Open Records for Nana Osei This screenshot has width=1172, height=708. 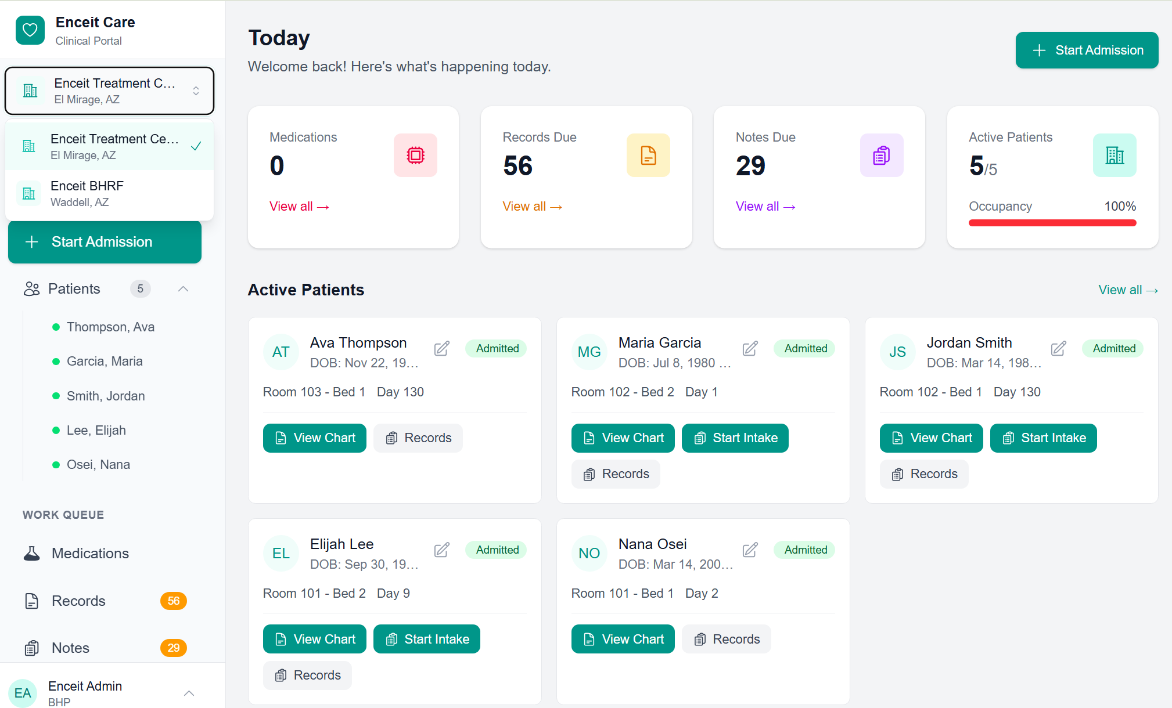pos(727,639)
